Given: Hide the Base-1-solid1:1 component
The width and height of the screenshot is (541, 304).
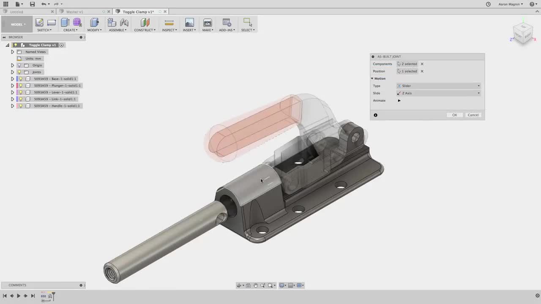Looking at the screenshot, I should click(21, 79).
